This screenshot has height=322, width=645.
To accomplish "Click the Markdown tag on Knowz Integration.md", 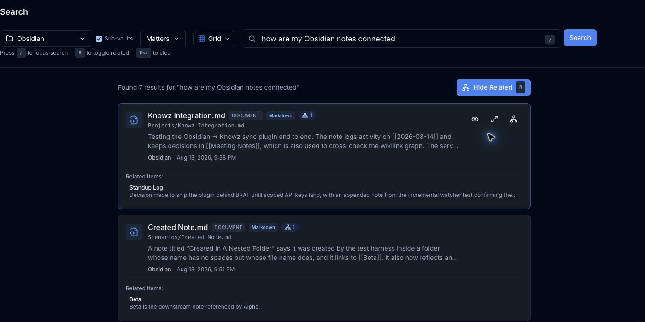I will [281, 115].
